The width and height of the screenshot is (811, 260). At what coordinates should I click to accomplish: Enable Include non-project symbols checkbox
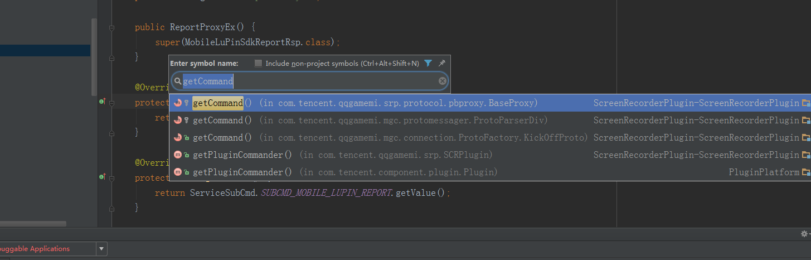click(258, 64)
